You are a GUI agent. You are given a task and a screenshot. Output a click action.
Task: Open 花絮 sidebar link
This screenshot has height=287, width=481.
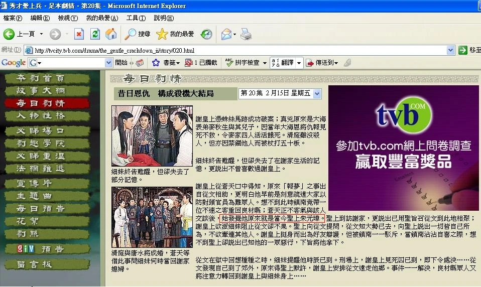(x=47, y=221)
